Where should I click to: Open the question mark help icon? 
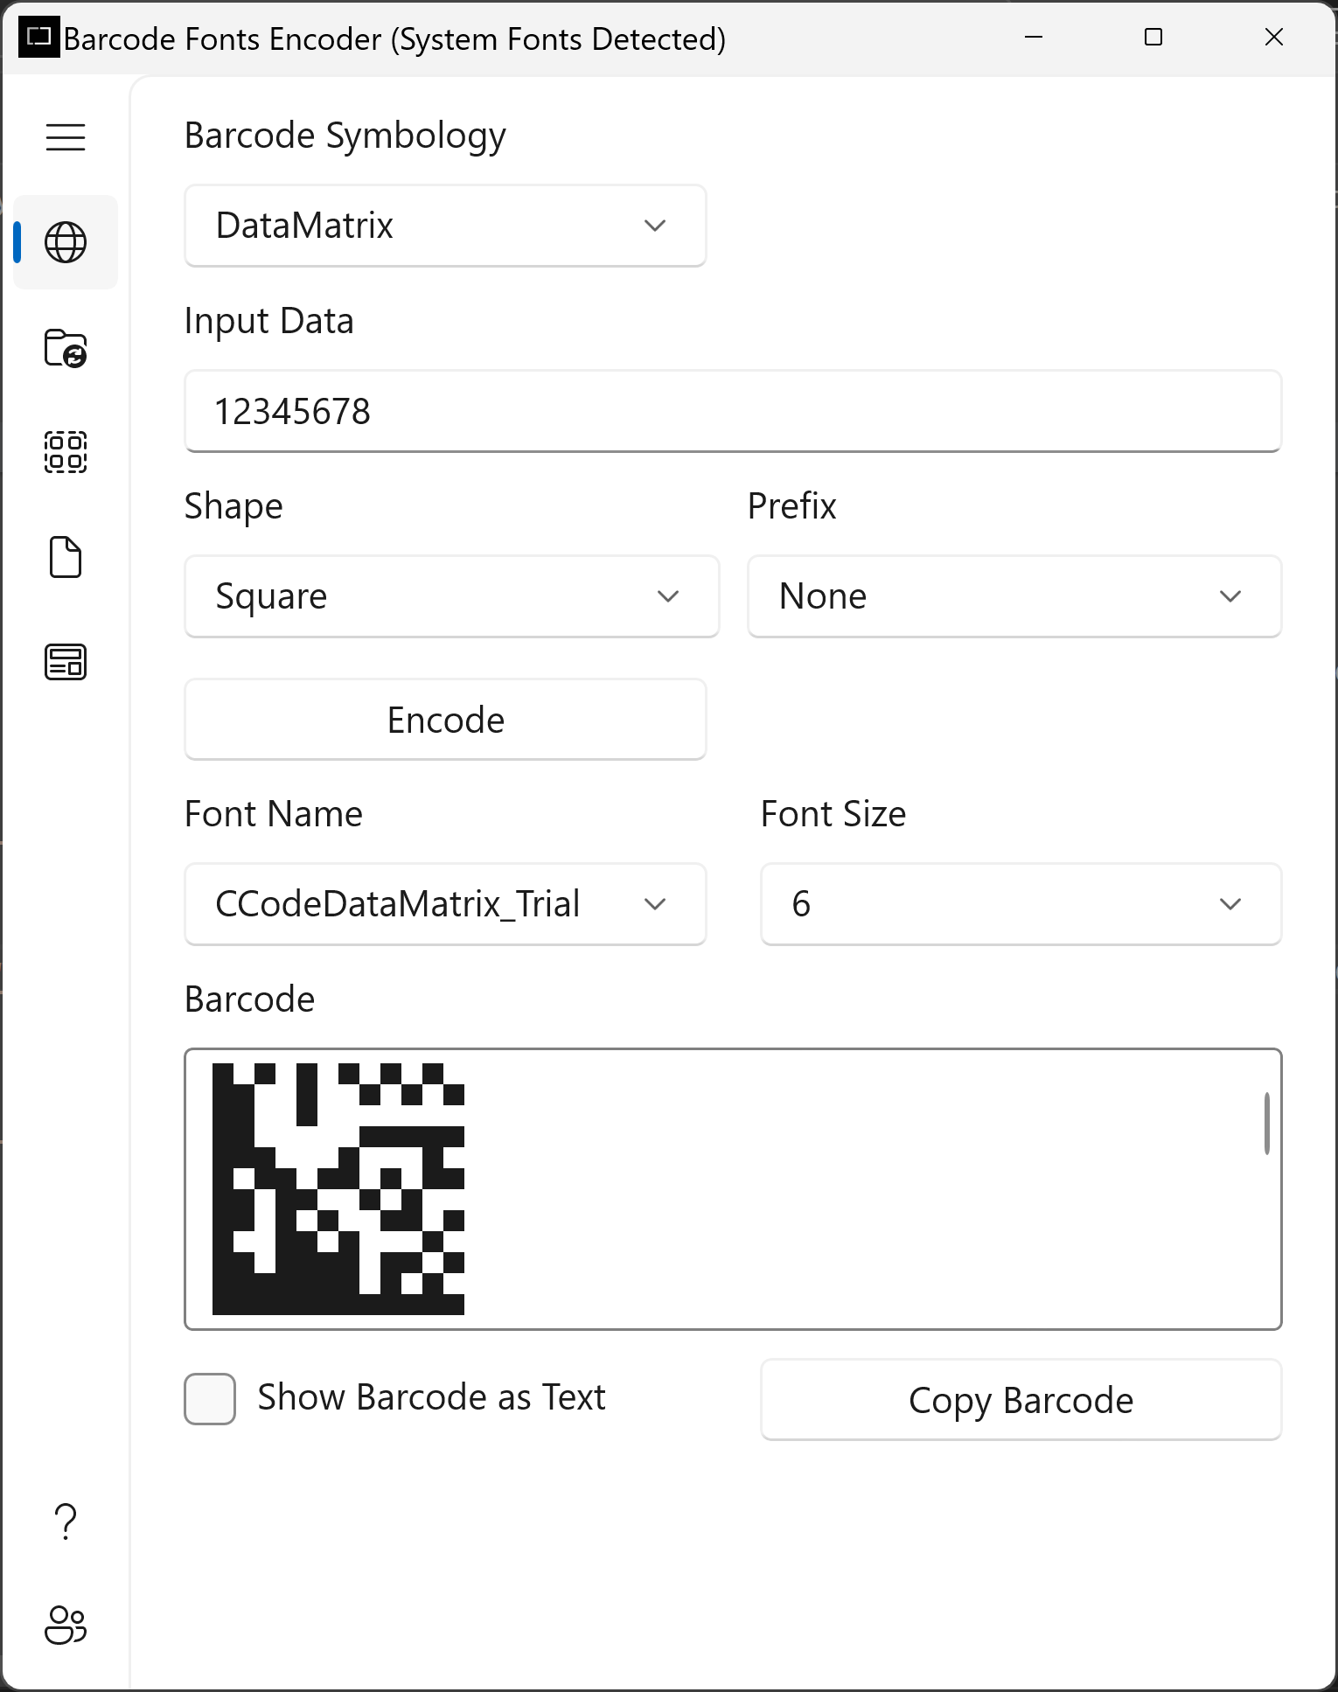point(66,1522)
